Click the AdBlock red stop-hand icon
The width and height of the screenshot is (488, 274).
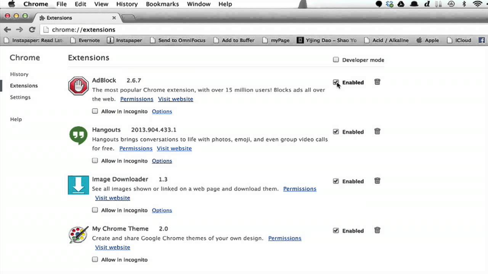(x=79, y=86)
